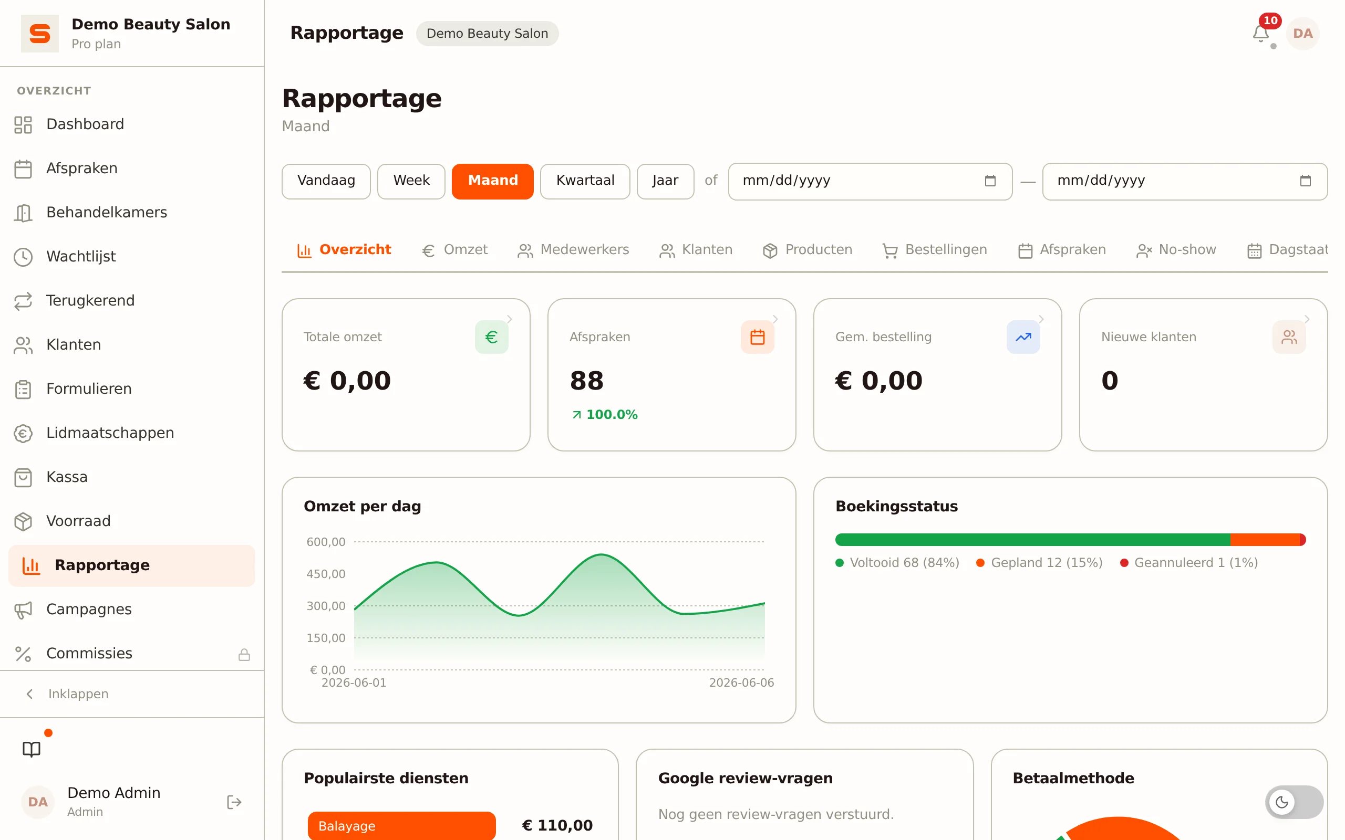The height and width of the screenshot is (840, 1345).
Task: Click the start date input field
Action: click(870, 181)
